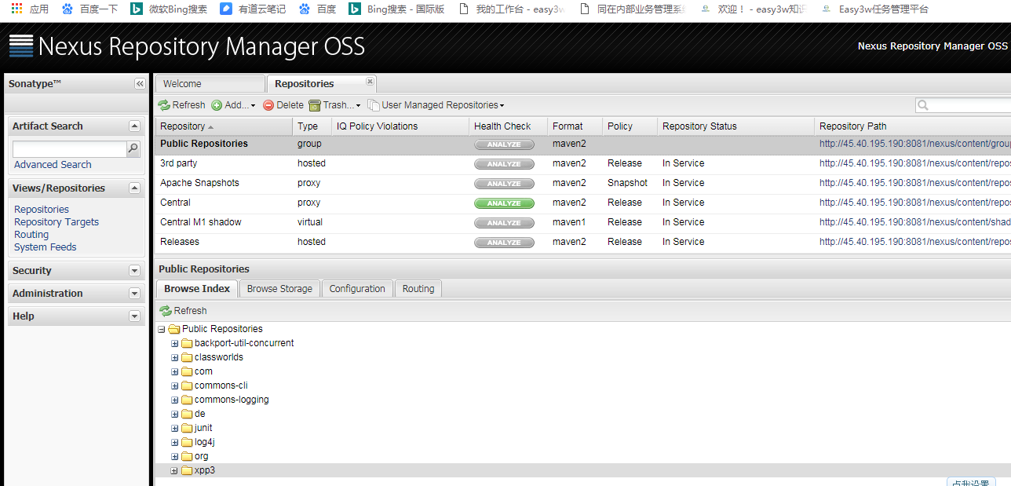1011x486 pixels.
Task: Click the magnifier icon in Artifact Search
Action: pos(133,148)
